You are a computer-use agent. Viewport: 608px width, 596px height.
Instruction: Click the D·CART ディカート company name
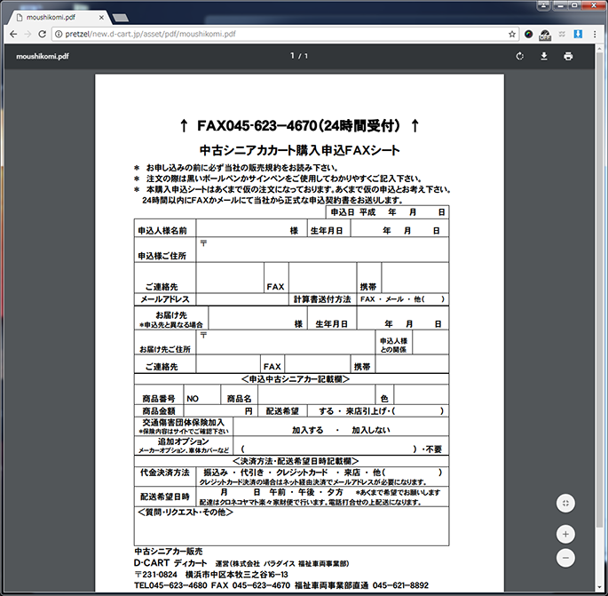tap(170, 563)
